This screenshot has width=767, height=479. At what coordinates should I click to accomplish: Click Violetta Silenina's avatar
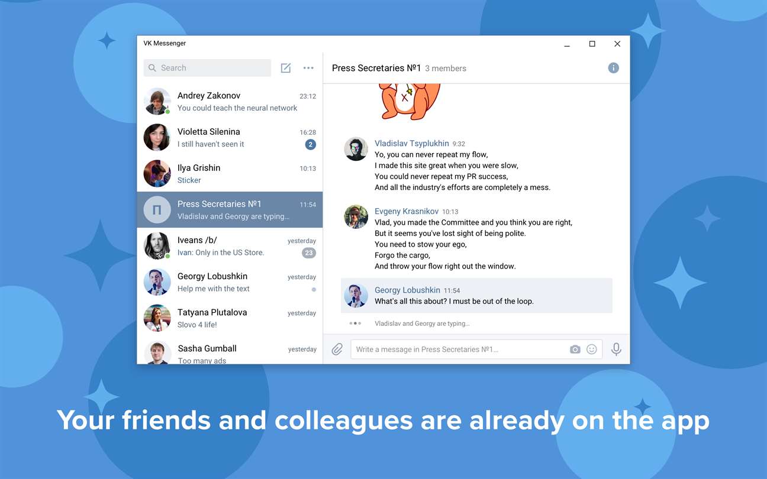pos(157,138)
